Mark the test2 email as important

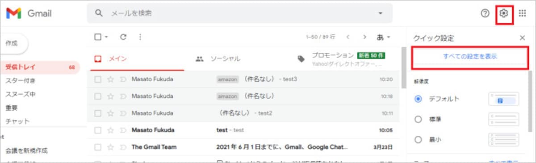[x=123, y=113]
